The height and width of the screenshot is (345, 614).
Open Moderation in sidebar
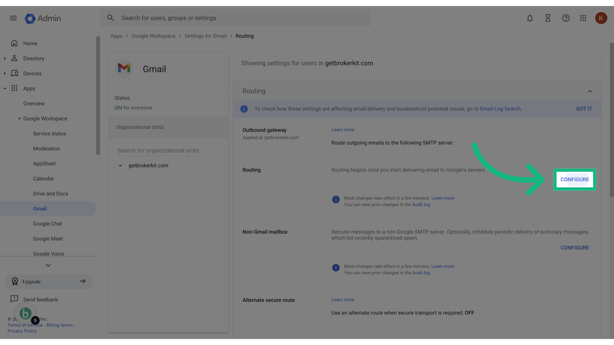[46, 149]
